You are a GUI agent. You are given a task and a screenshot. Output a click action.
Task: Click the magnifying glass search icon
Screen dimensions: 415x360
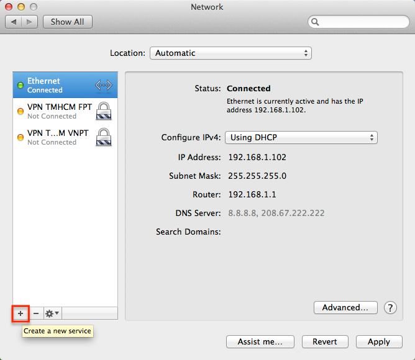point(316,22)
